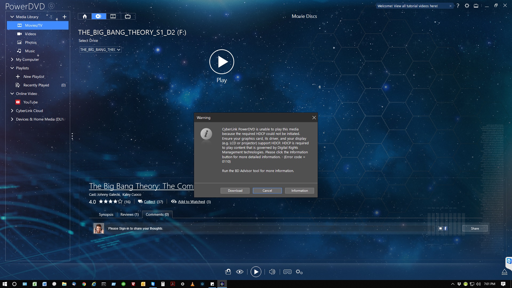Open PowerDVD help question mark

458,6
